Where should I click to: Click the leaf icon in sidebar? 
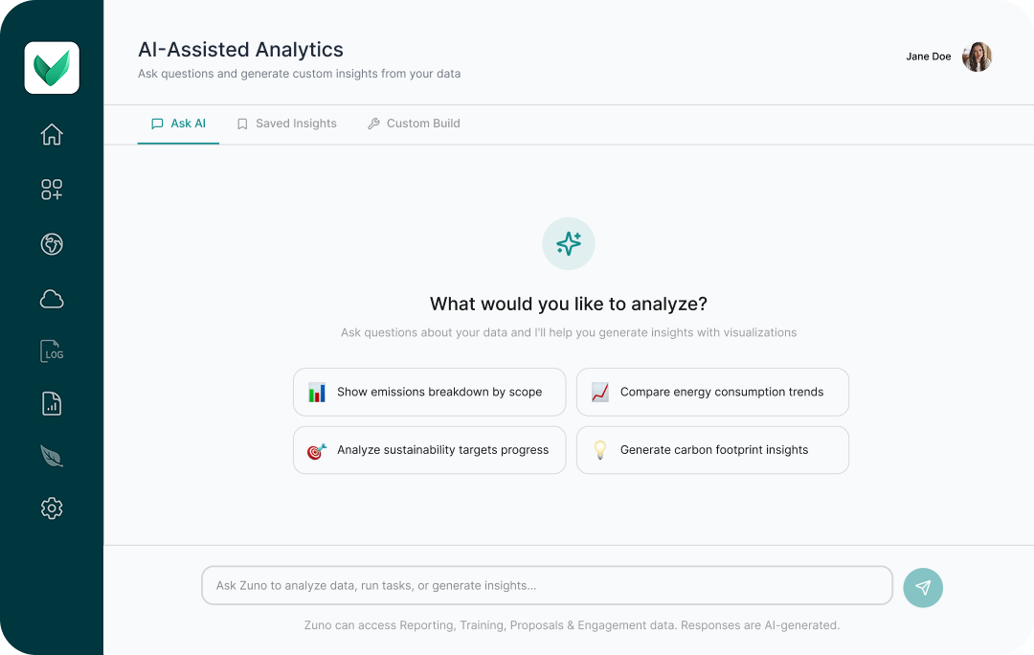click(x=52, y=456)
